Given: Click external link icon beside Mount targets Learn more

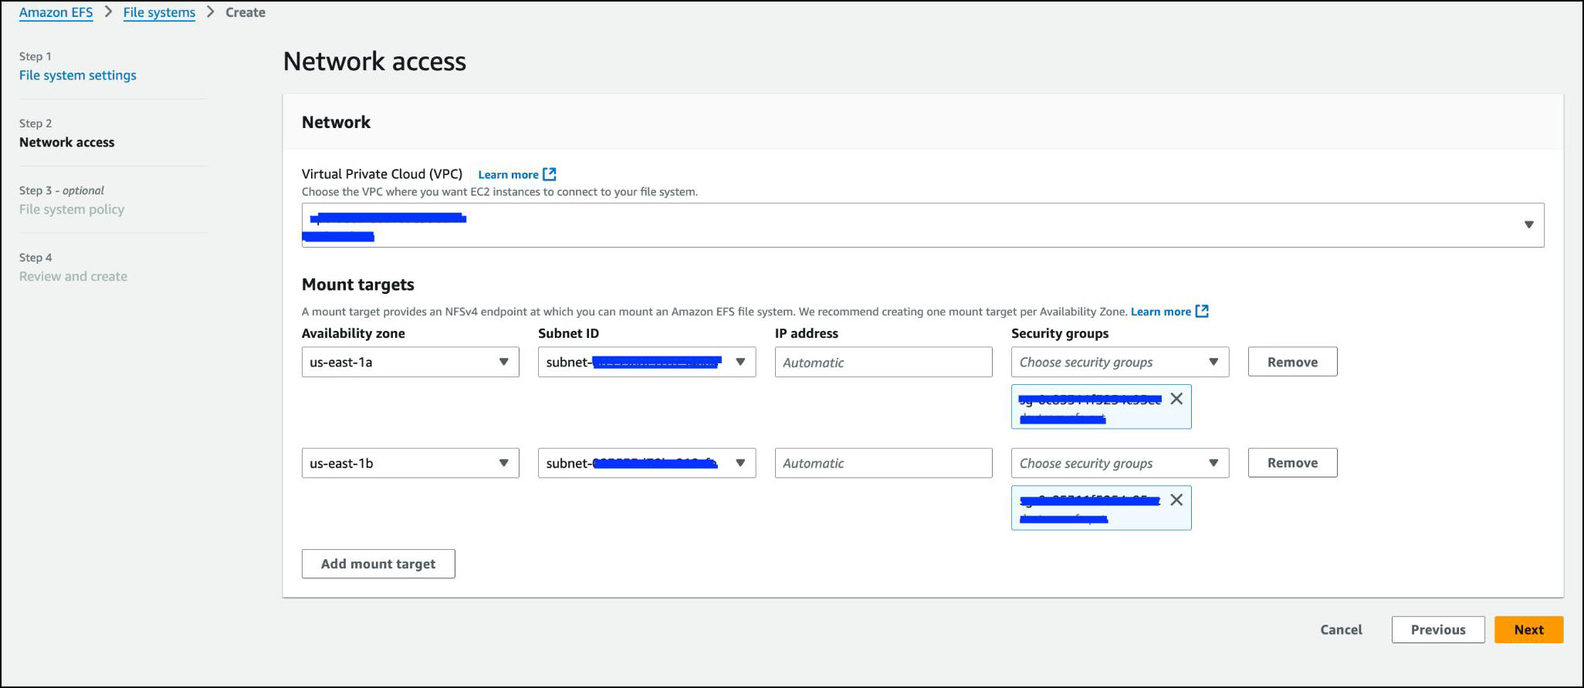Looking at the screenshot, I should 1202,312.
